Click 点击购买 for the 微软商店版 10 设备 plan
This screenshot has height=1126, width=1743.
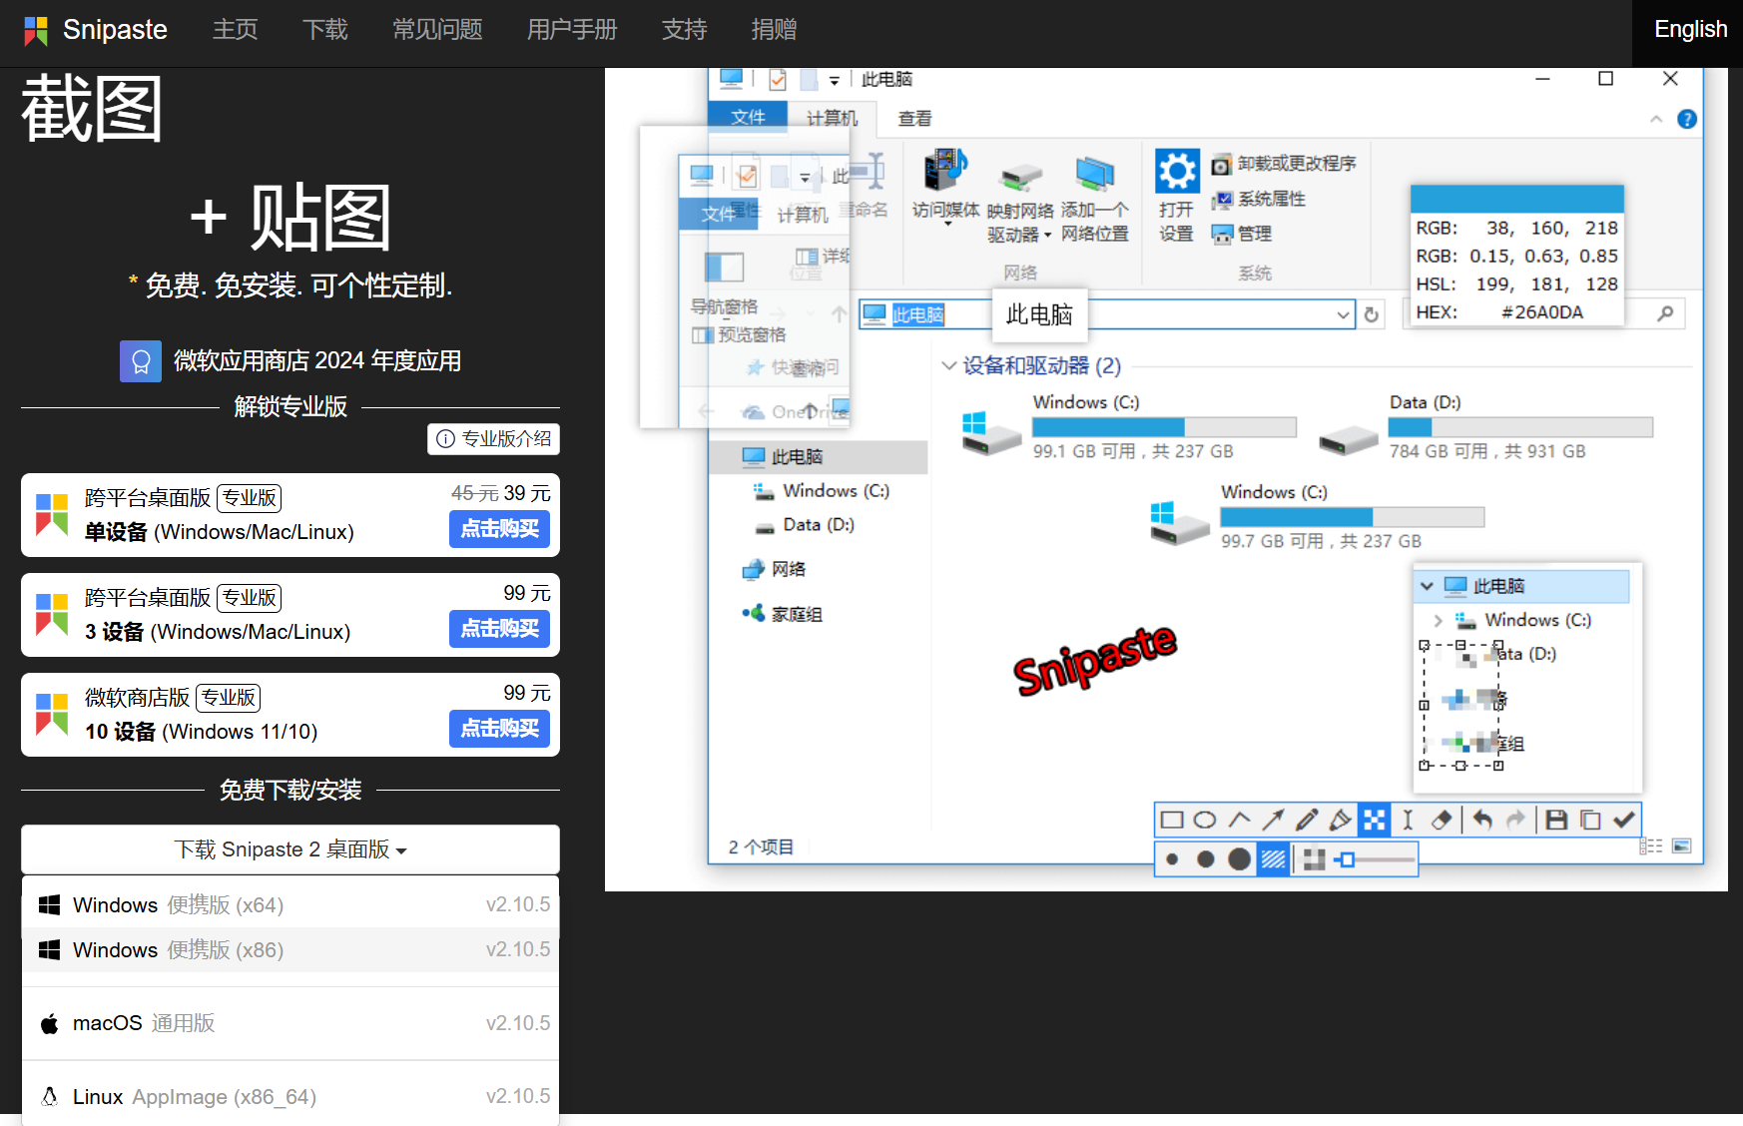pos(499,729)
